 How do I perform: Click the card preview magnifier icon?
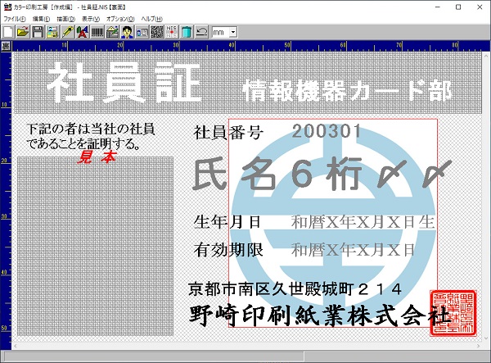pos(142,32)
